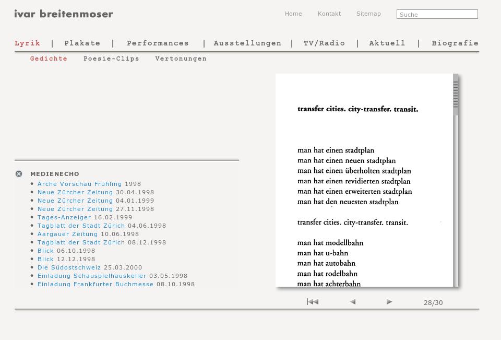Open the Lyrik menu

click(x=27, y=43)
